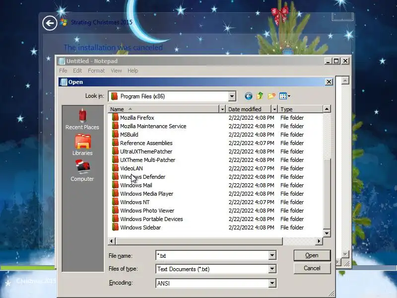Click the Open button
The height and width of the screenshot is (298, 397).
(x=312, y=255)
